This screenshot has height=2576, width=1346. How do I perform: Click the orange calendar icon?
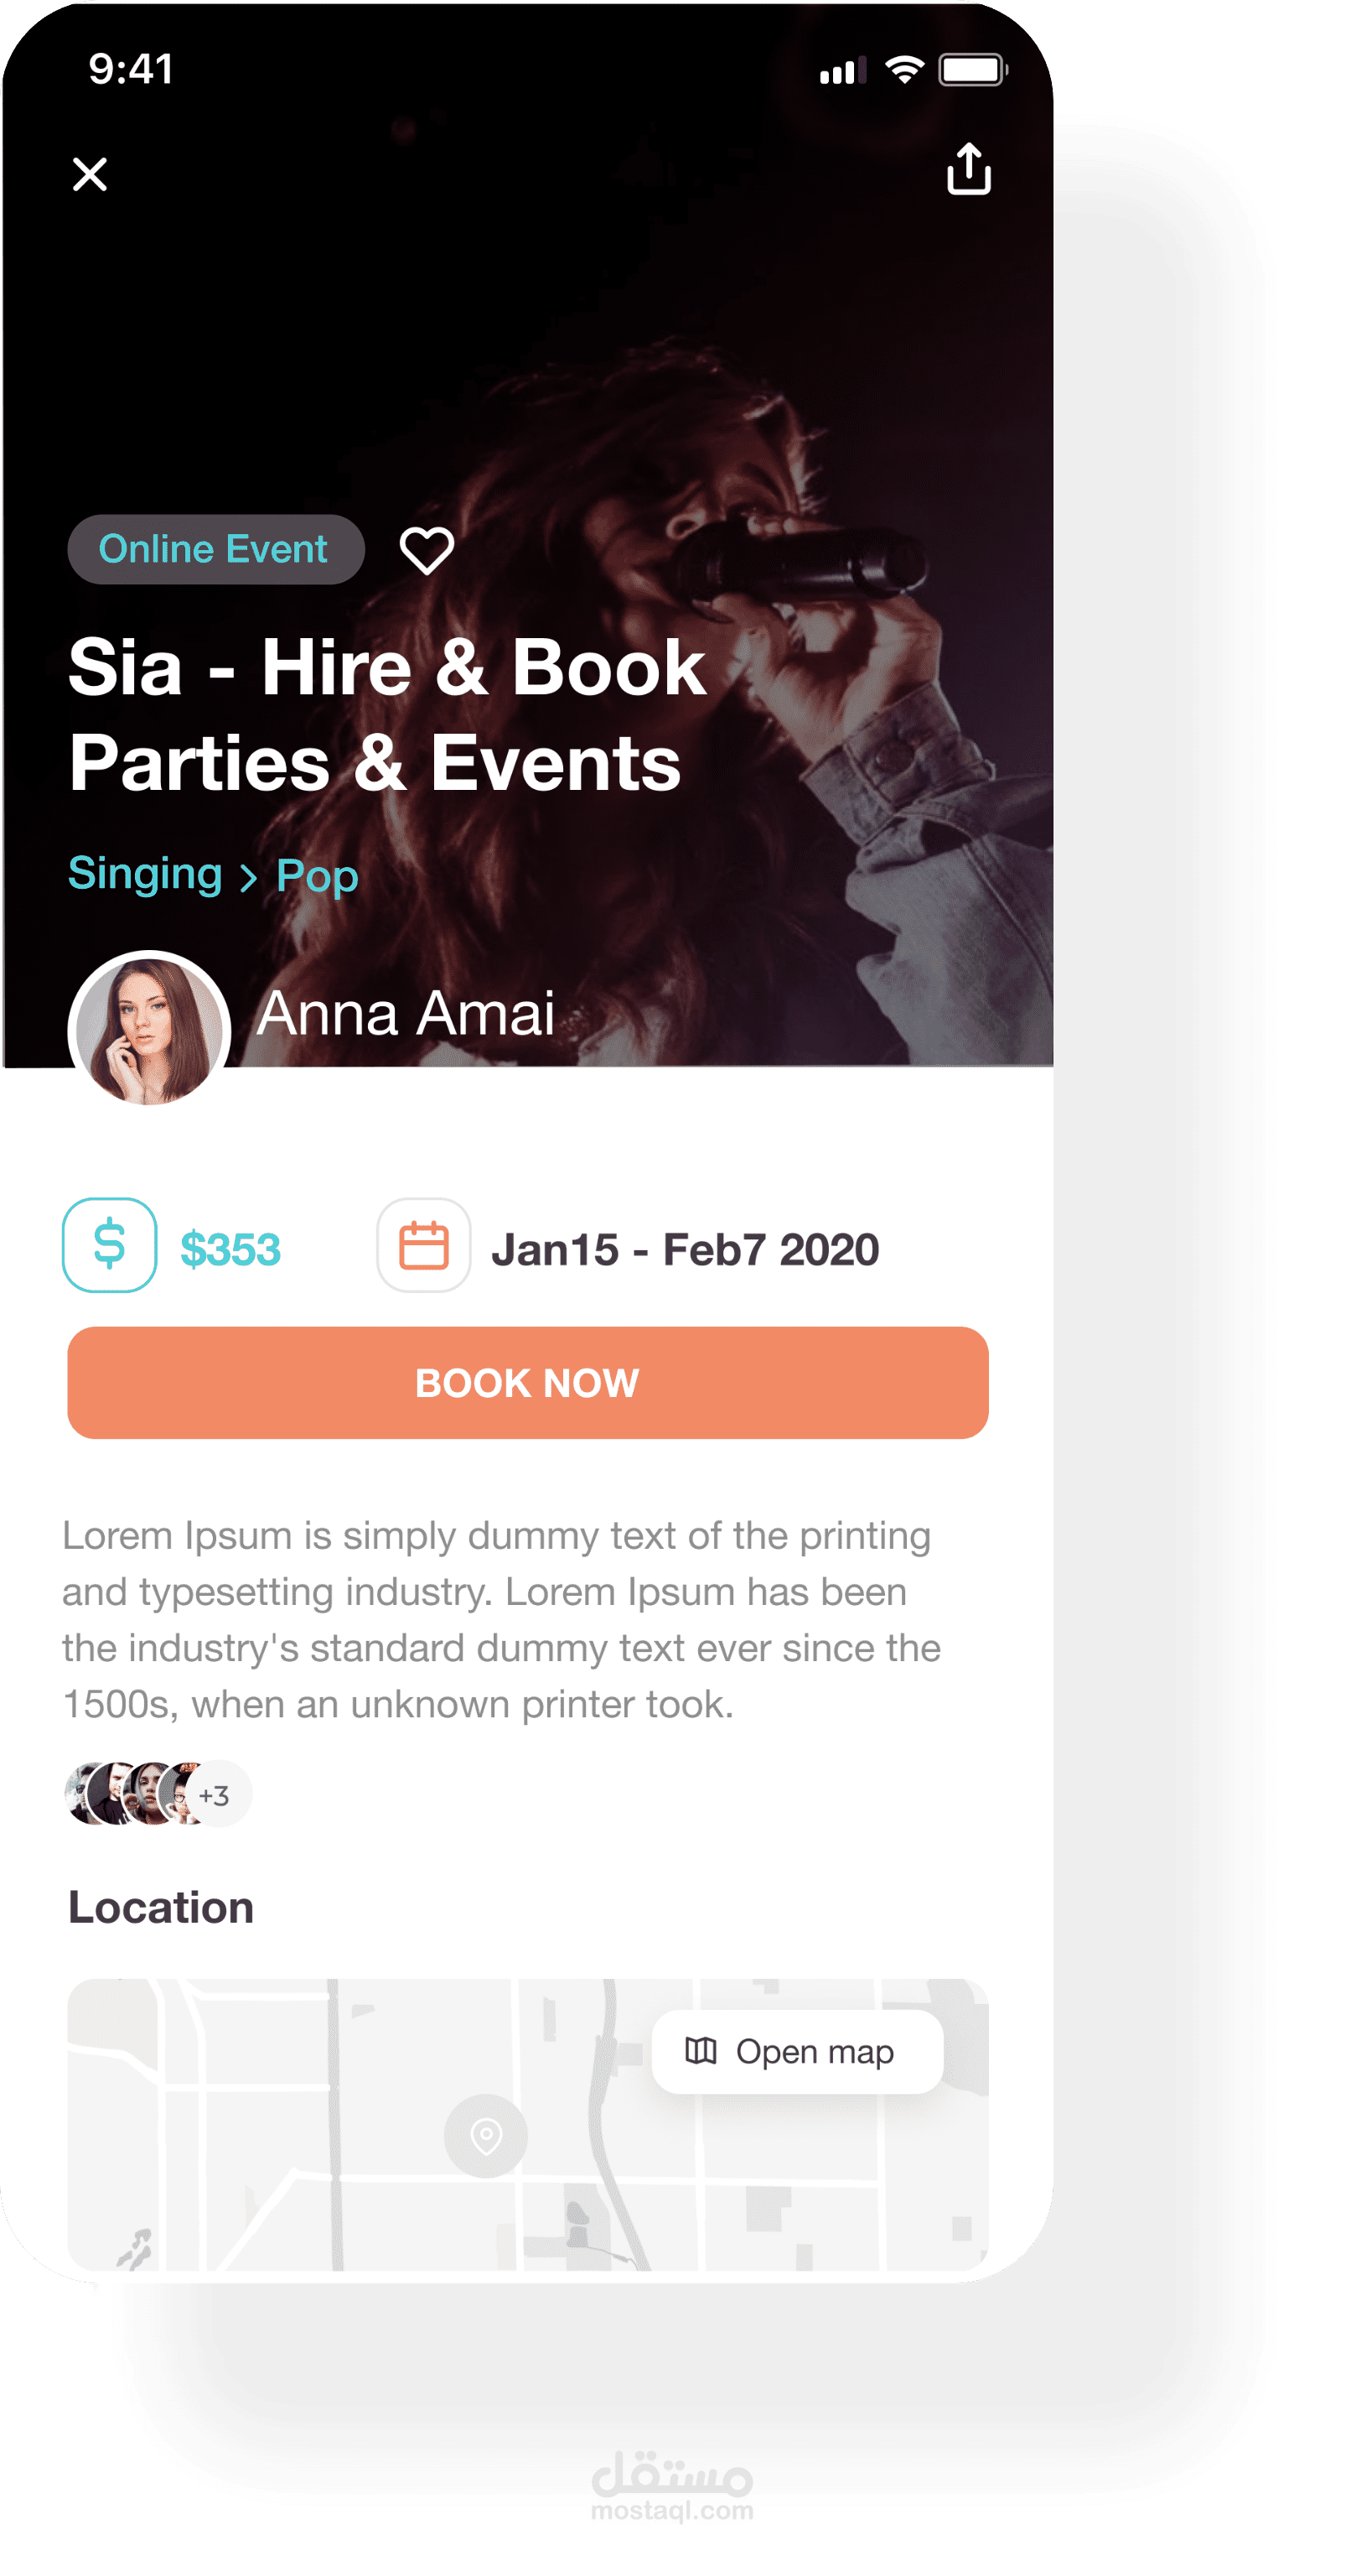pyautogui.click(x=424, y=1245)
